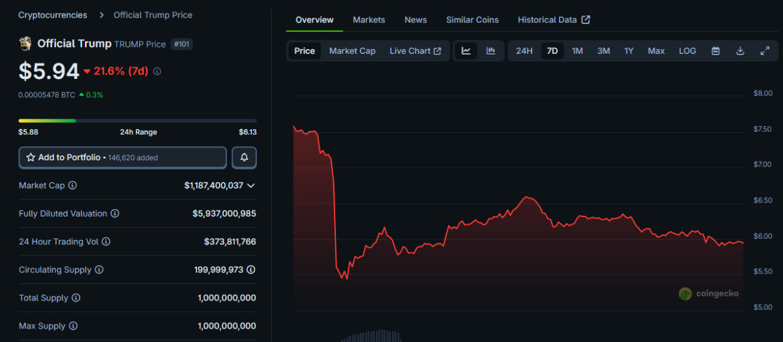This screenshot has height=342, width=783.
Task: Select the 24H time range
Action: point(524,51)
